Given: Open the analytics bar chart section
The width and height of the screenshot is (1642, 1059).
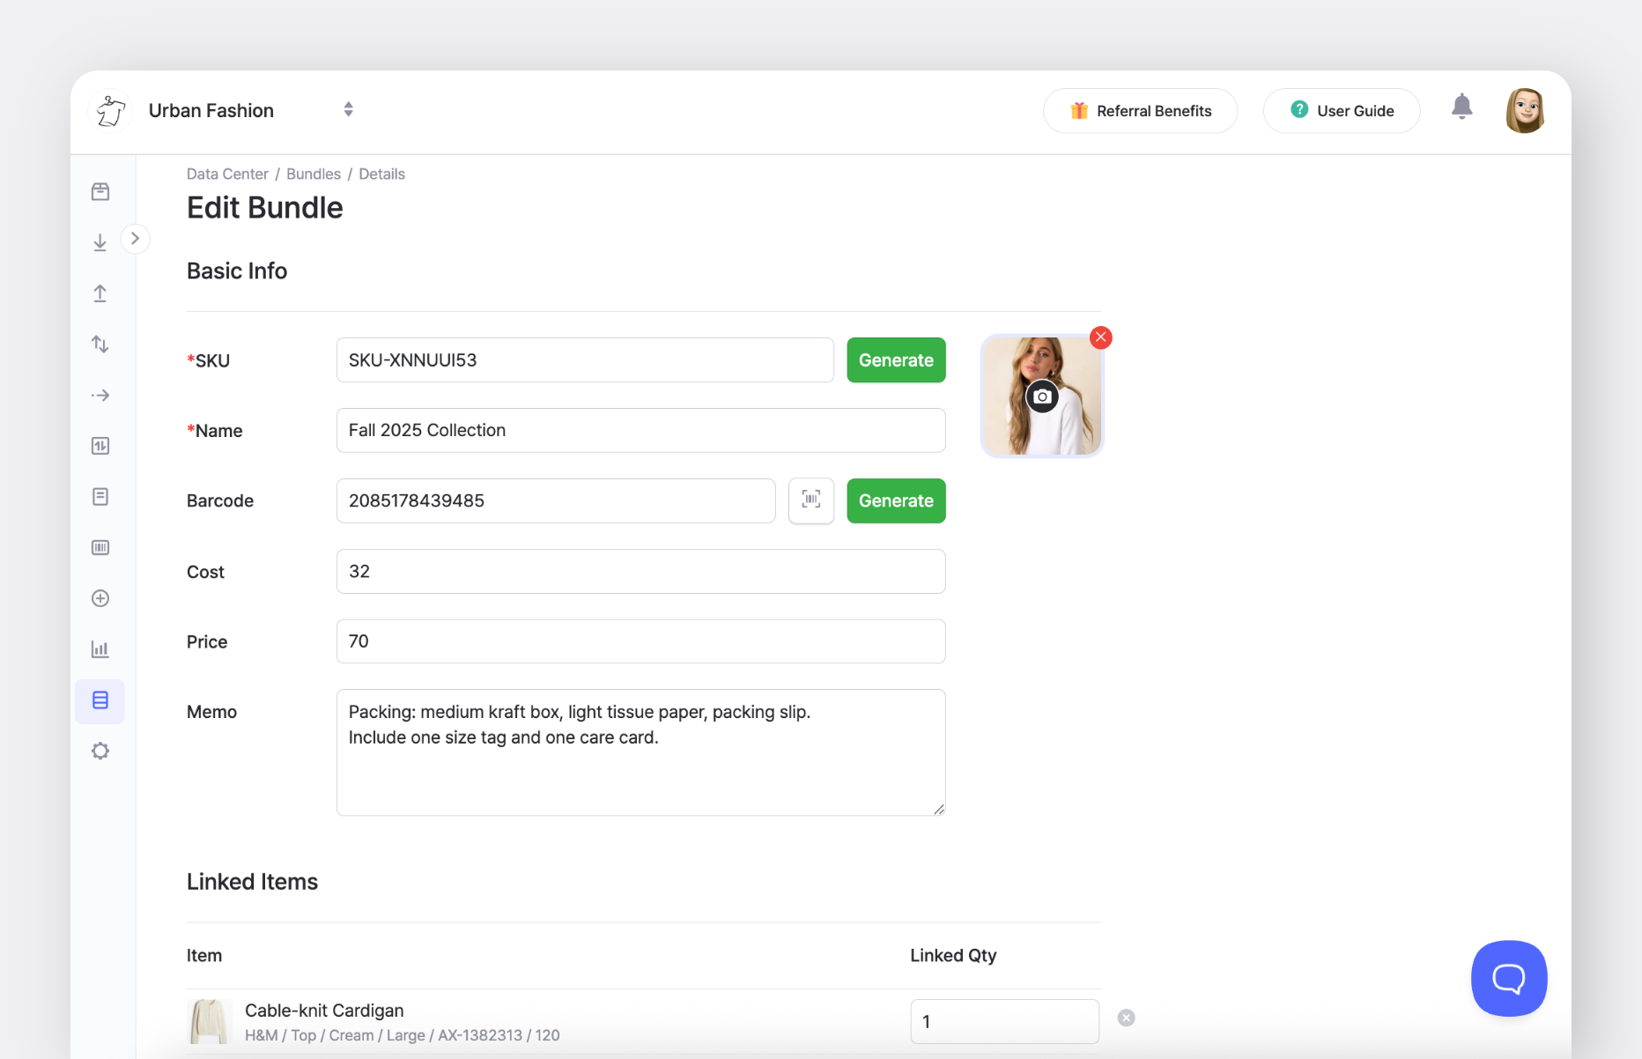Looking at the screenshot, I should click(100, 649).
